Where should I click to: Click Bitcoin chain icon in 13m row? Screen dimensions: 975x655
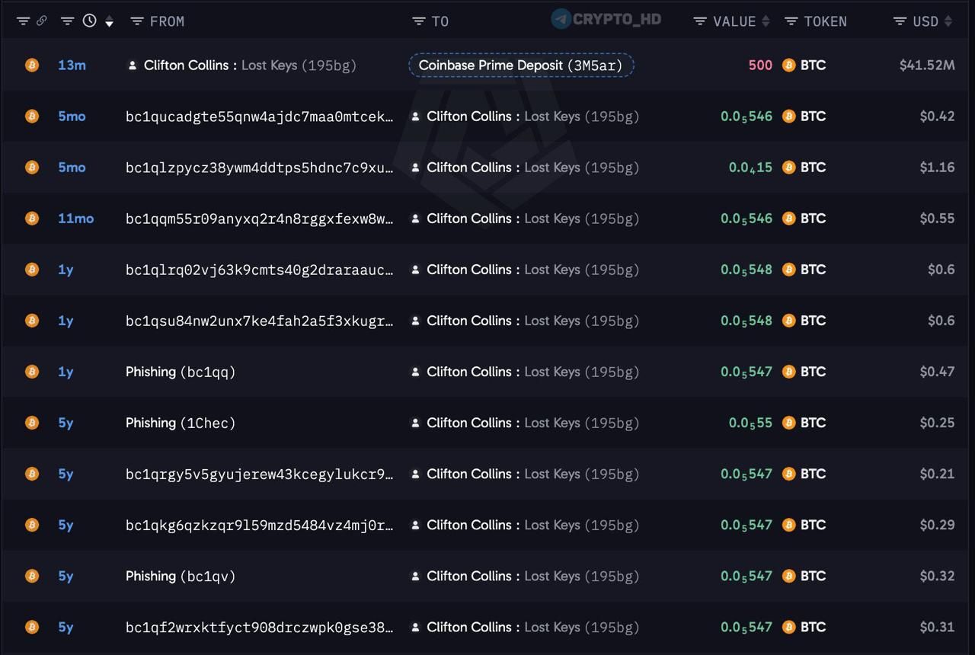click(32, 65)
